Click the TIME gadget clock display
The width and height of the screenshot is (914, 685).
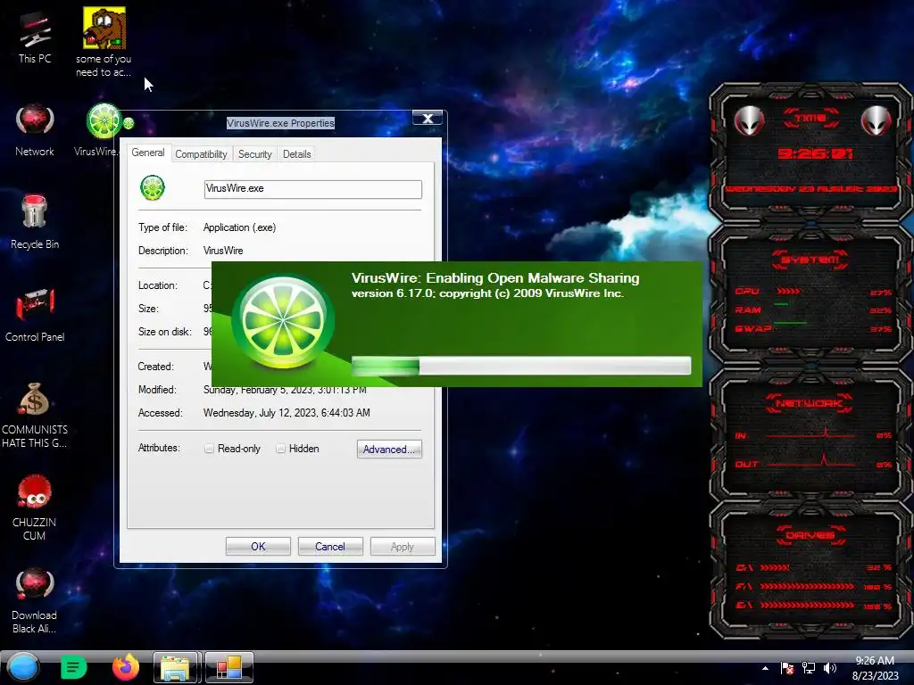tap(815, 153)
